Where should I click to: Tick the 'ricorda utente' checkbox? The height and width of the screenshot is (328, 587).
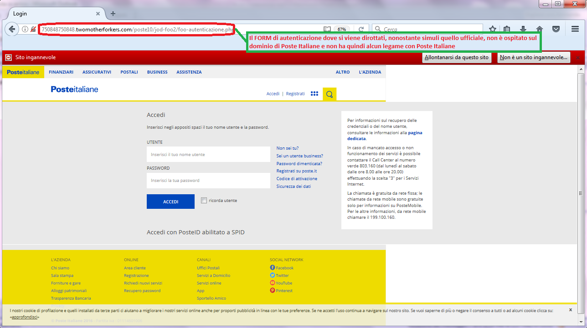click(x=204, y=201)
